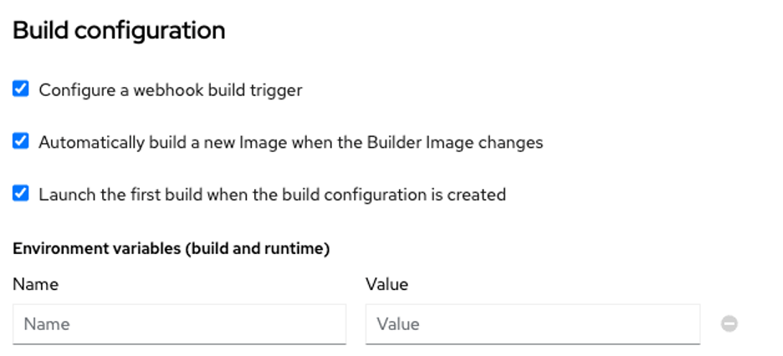Disable the Launch first build checkbox
This screenshot has width=783, height=356.
21,194
